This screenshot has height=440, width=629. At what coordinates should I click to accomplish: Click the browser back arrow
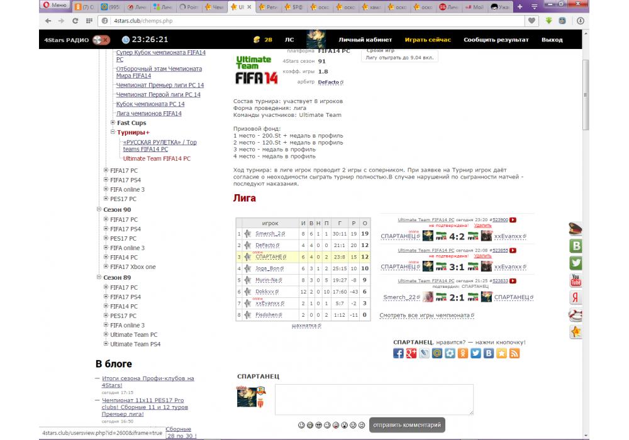tap(48, 21)
